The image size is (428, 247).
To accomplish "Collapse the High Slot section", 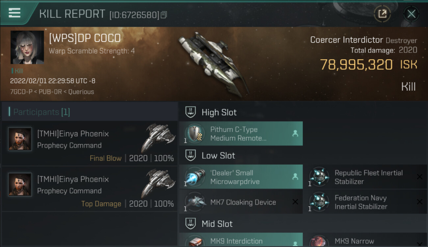I will (x=191, y=112).
